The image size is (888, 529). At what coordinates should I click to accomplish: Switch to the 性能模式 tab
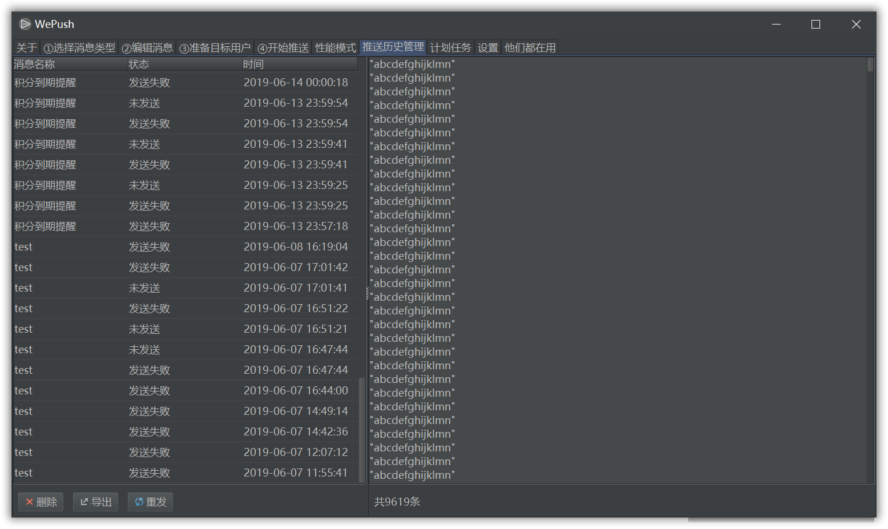pyautogui.click(x=335, y=48)
